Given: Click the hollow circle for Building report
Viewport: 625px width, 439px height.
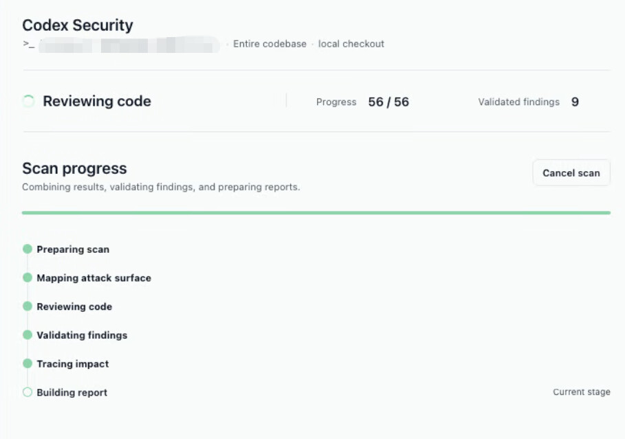Looking at the screenshot, I should (28, 392).
